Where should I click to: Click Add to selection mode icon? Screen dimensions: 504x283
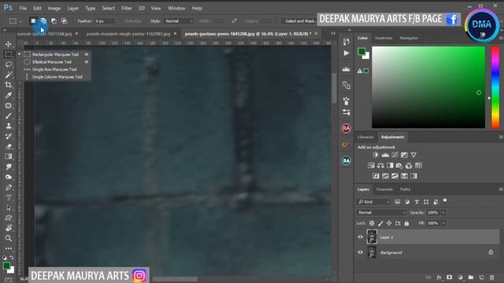44,21
